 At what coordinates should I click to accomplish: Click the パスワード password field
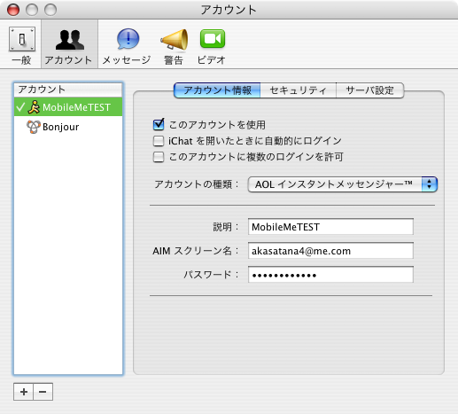click(330, 275)
